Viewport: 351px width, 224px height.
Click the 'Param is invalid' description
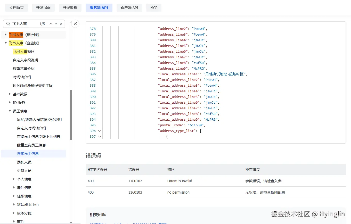[180, 181]
